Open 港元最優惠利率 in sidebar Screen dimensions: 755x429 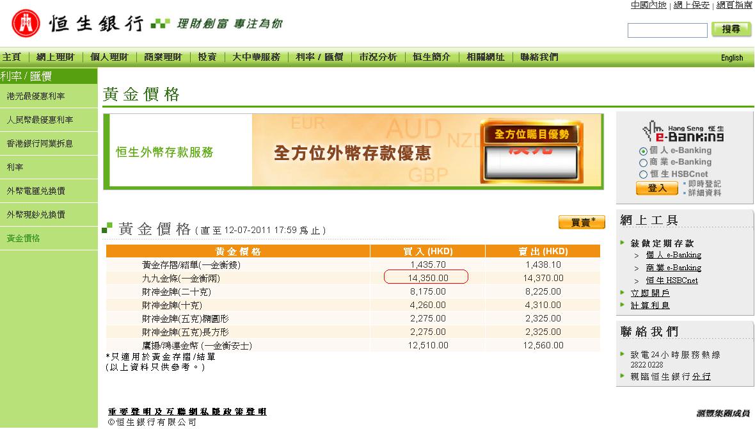click(36, 96)
